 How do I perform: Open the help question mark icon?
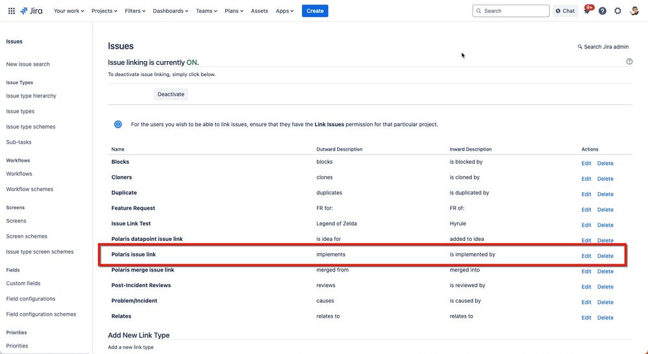click(603, 11)
